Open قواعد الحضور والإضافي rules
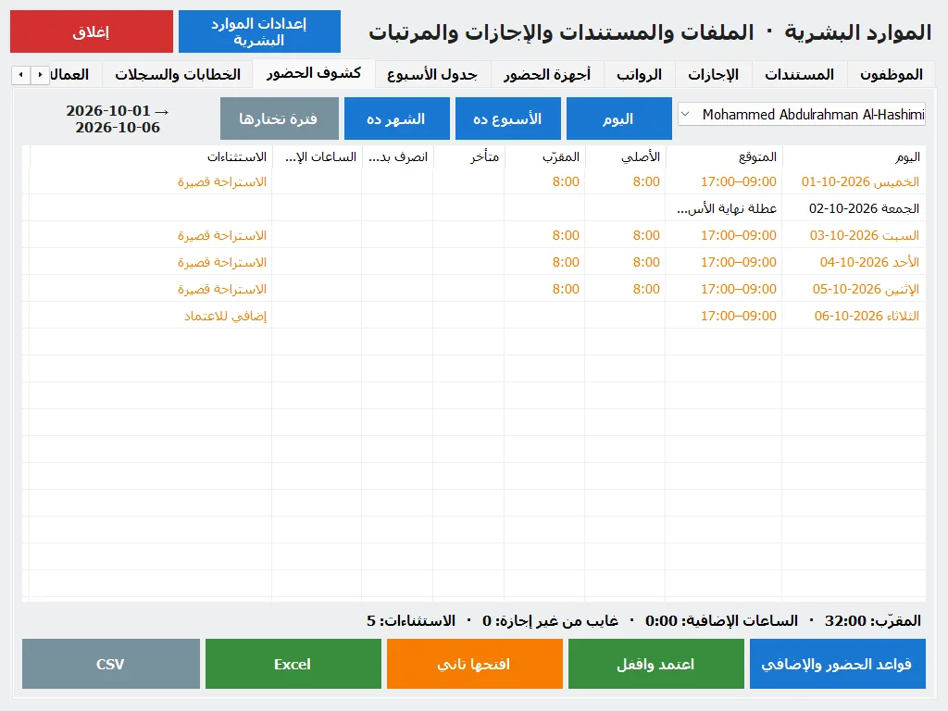This screenshot has height=711, width=948. click(837, 664)
